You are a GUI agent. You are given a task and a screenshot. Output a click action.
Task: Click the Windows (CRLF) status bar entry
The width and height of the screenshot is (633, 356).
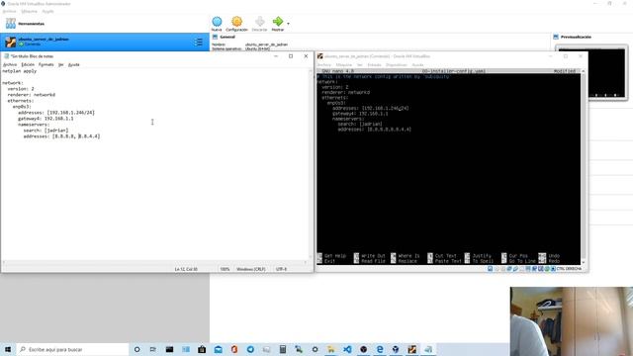[250, 269]
